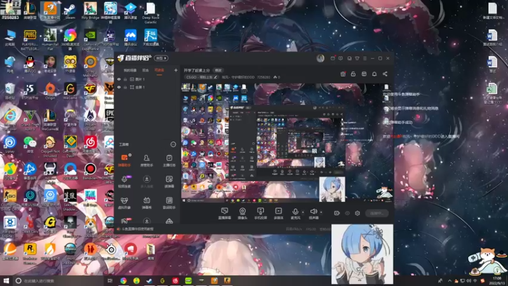The height and width of the screenshot is (286, 508).
Task: Open the package box icon beside the bell
Action: (x=364, y=74)
